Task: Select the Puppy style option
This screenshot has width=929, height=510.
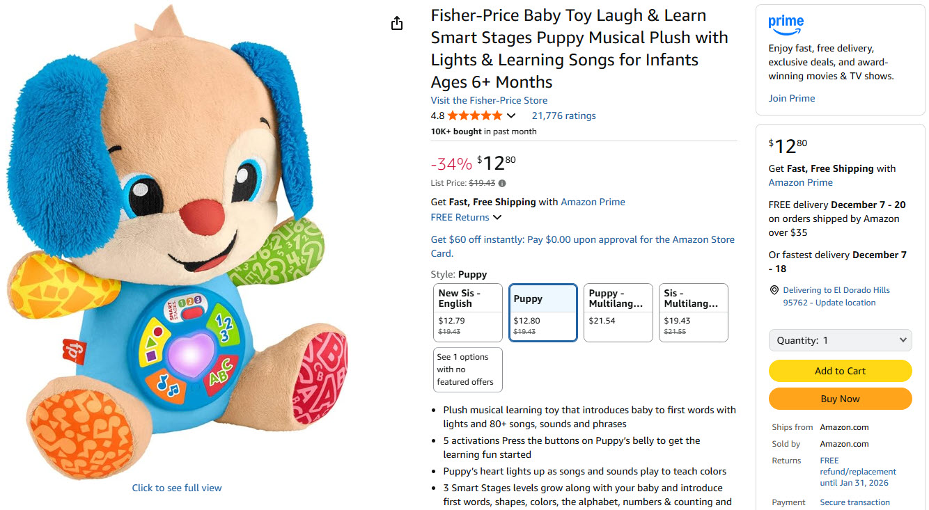Action: pyautogui.click(x=542, y=312)
